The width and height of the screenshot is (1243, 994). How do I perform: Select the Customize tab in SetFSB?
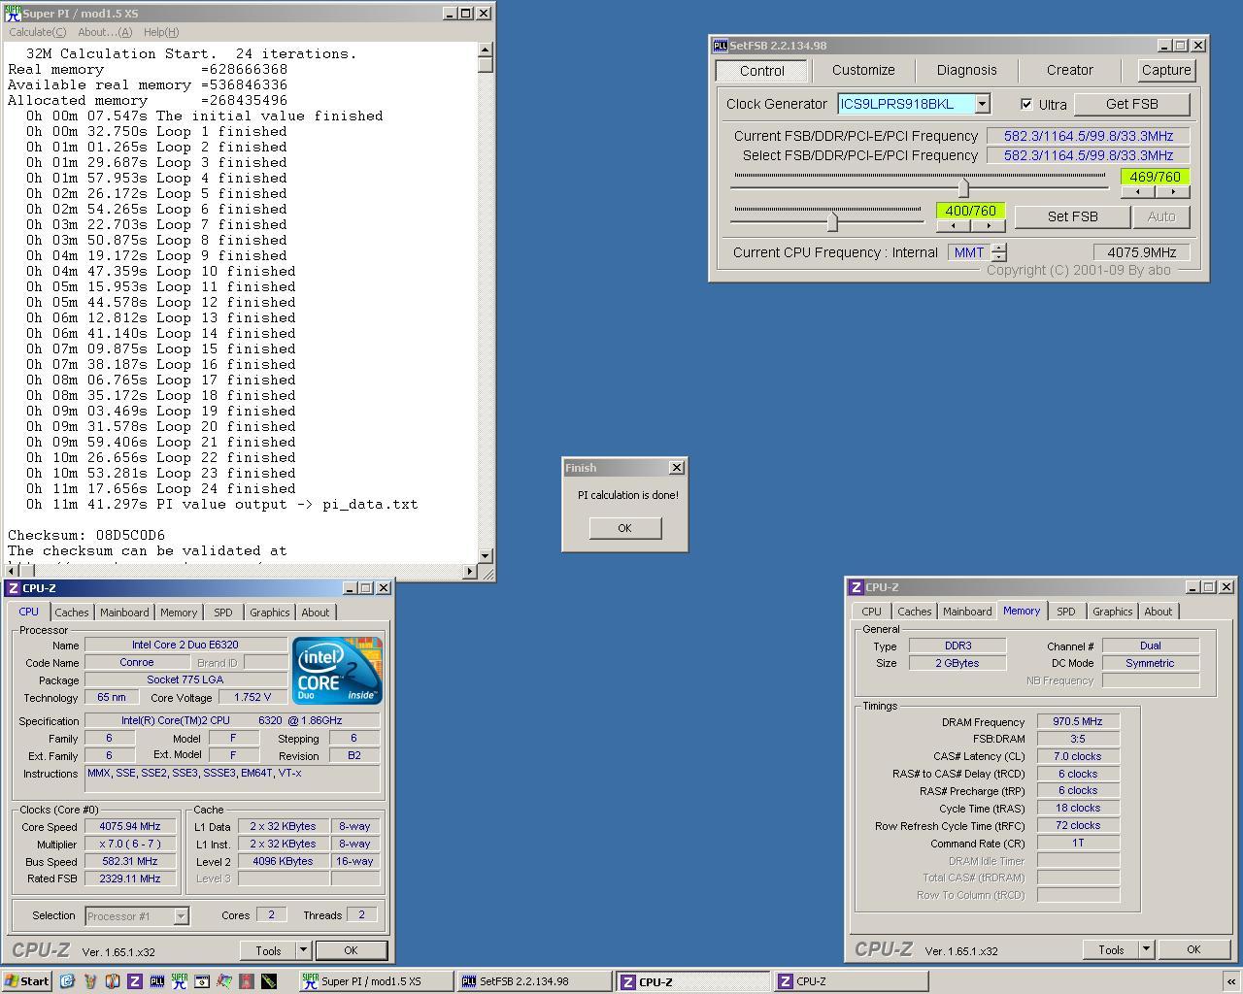point(863,70)
